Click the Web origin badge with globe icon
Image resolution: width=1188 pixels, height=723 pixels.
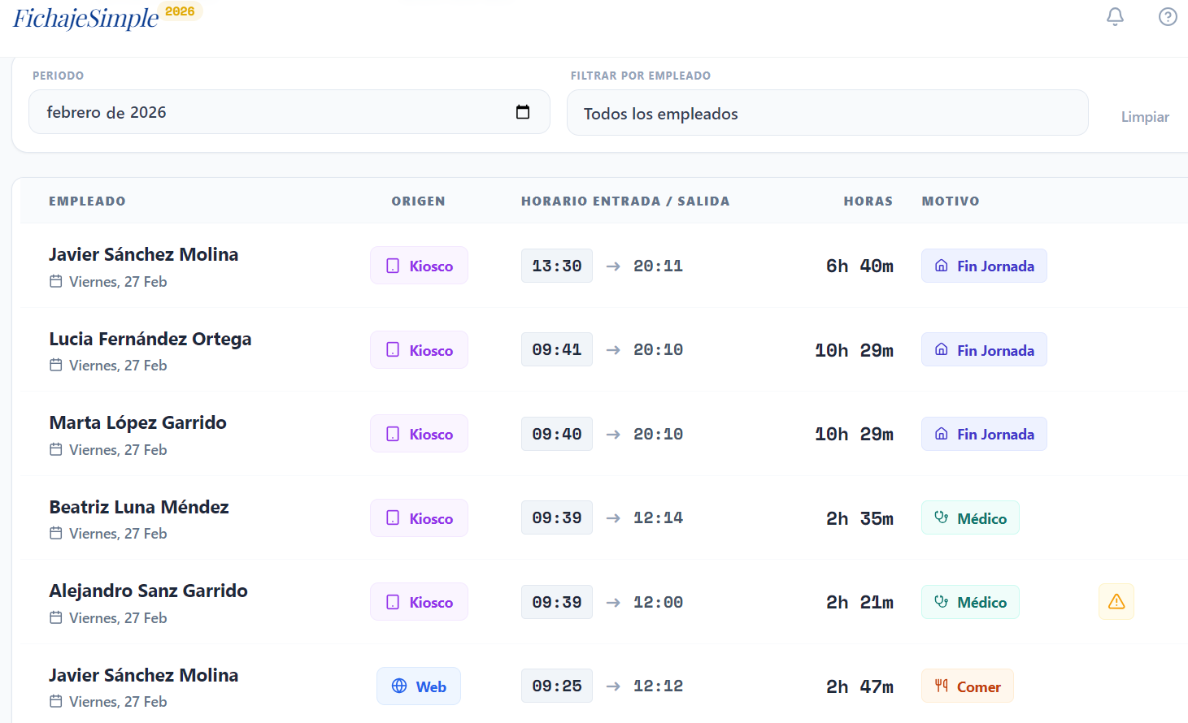click(419, 686)
